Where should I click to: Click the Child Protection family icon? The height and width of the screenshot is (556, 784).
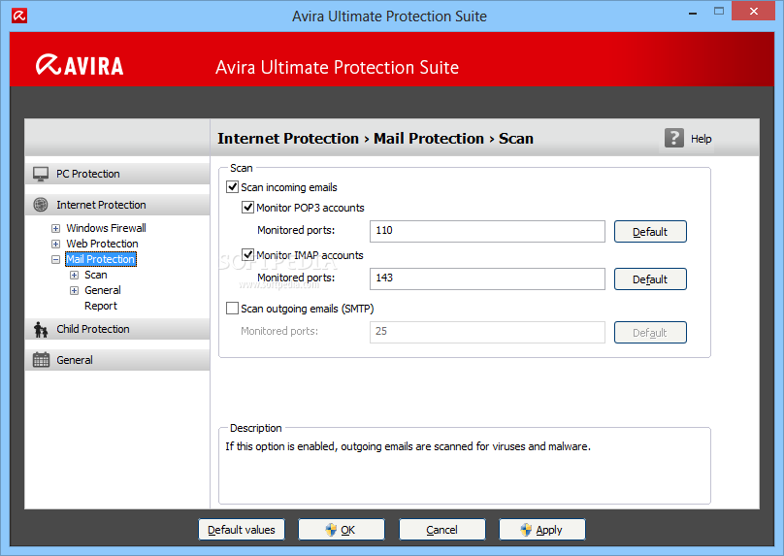point(41,330)
